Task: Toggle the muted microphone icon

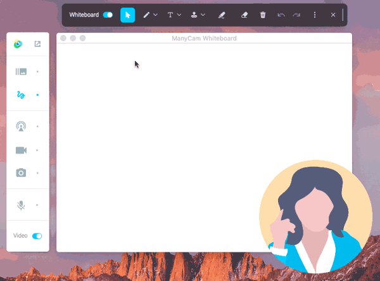Action: [21, 206]
